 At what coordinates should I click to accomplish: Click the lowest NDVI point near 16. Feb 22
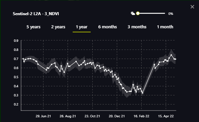coord(143,93)
